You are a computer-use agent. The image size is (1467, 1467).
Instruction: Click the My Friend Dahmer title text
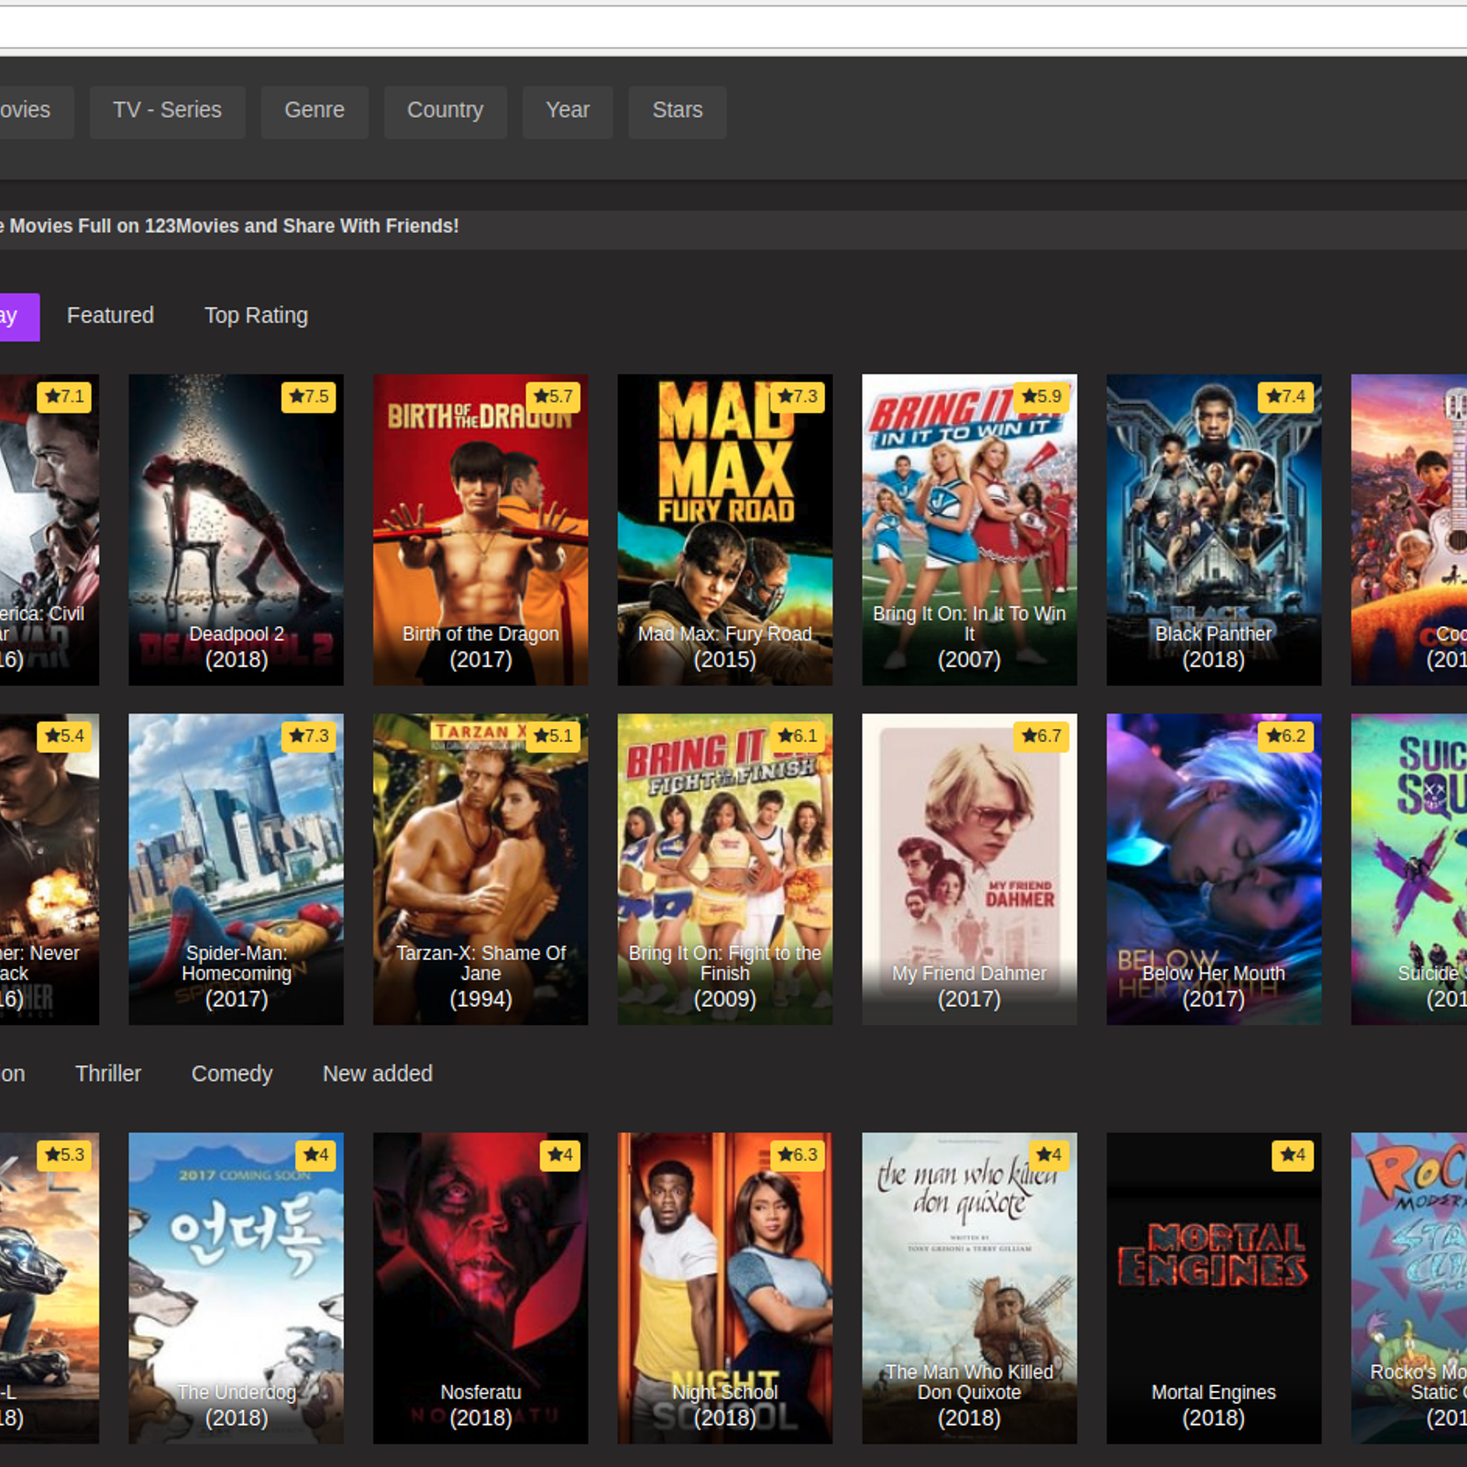[x=969, y=974]
